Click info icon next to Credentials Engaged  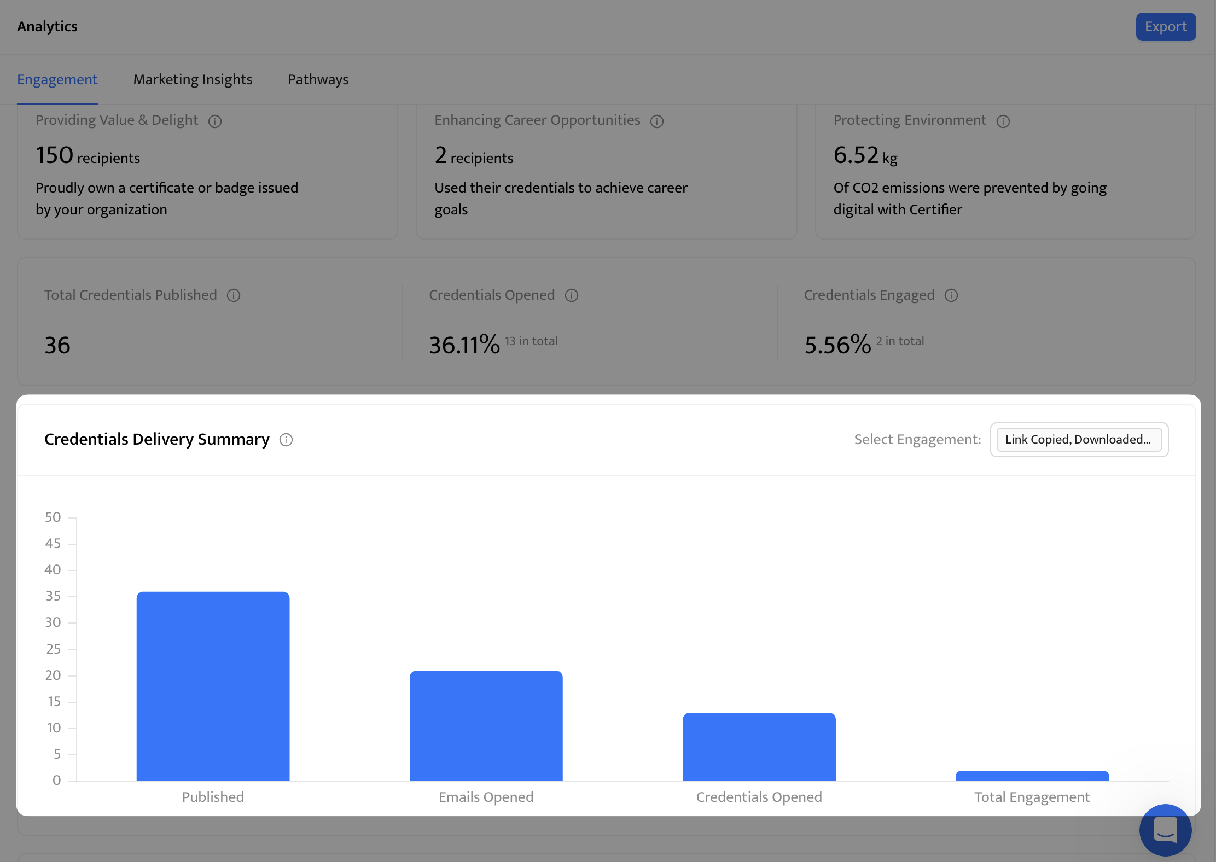951,295
